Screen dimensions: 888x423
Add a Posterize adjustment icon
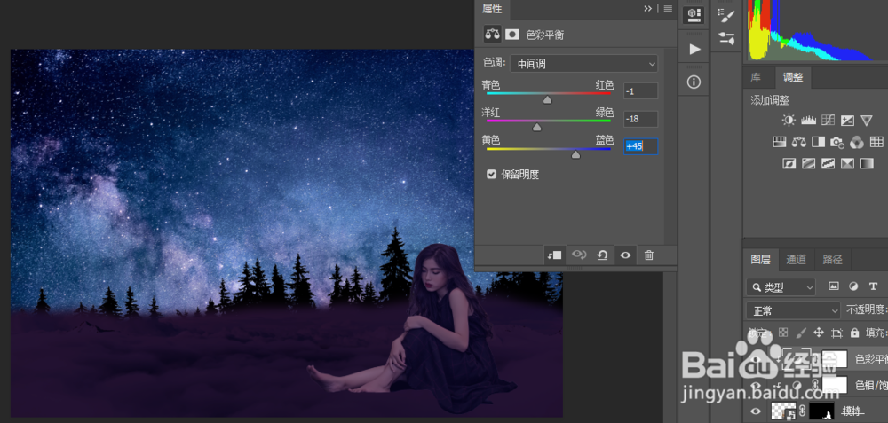[x=809, y=163]
